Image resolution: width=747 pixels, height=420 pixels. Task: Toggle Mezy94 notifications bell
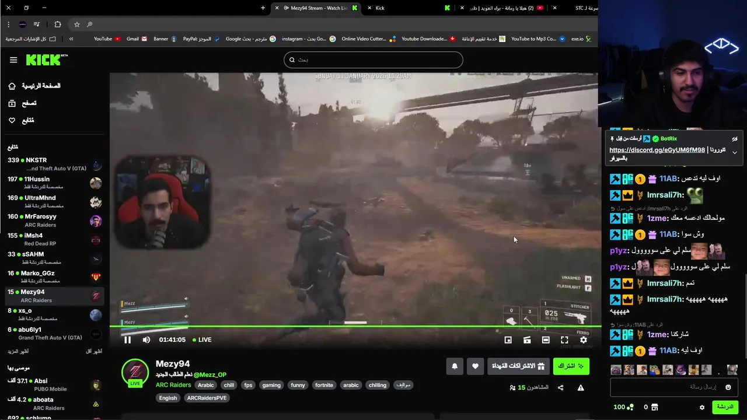[x=455, y=366]
